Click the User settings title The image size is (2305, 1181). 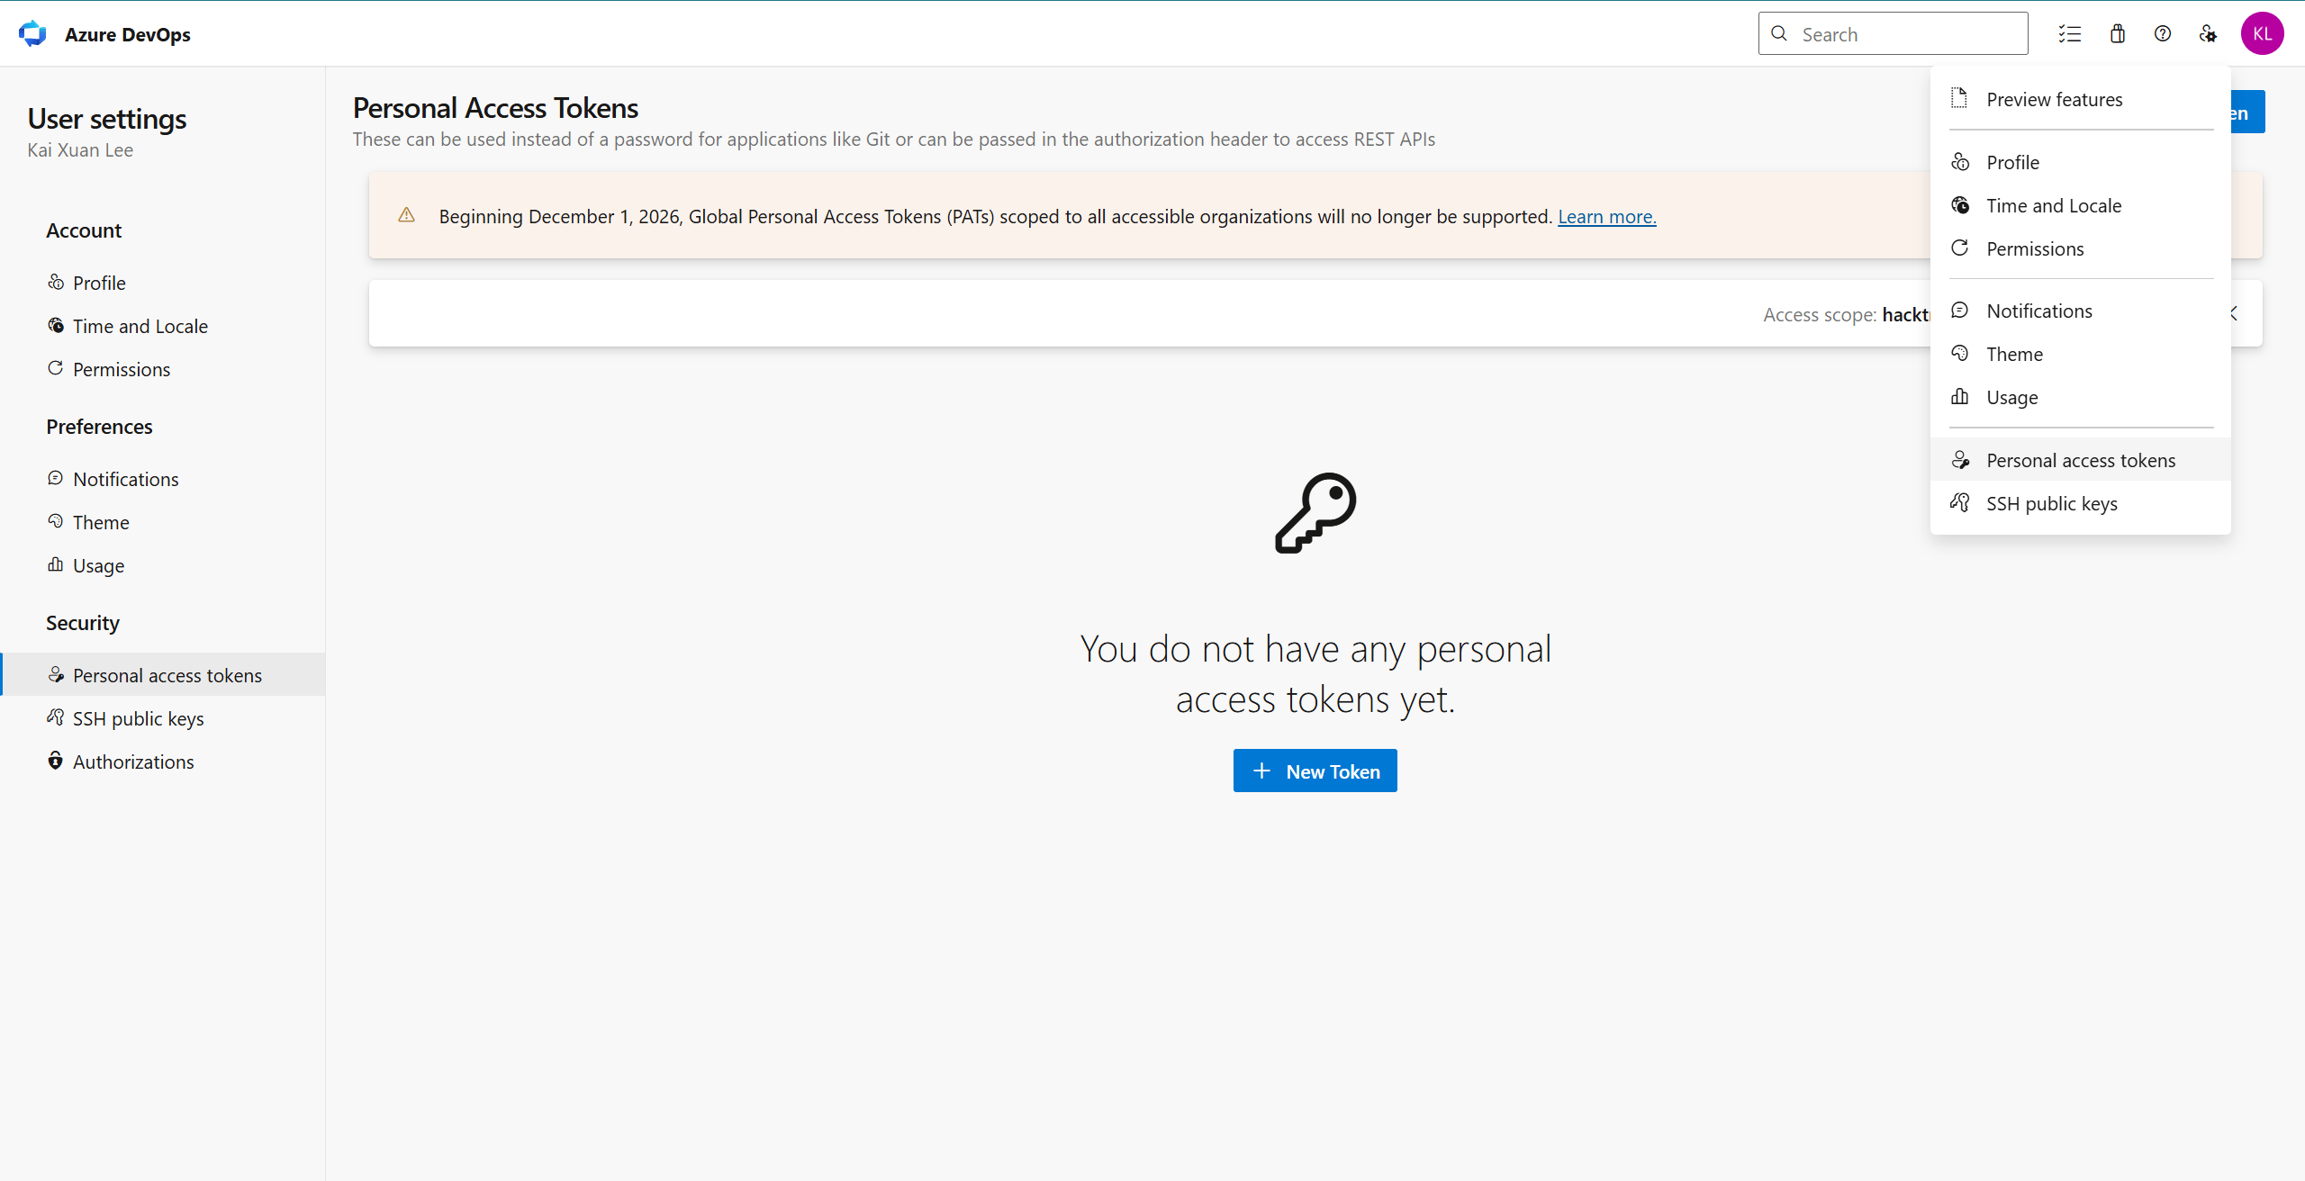107,119
